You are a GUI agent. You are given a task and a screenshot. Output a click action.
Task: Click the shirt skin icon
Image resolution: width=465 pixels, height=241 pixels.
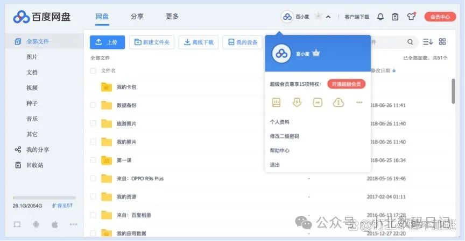411,16
